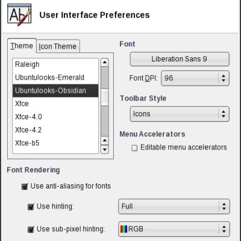Enable editable menu accelerators checkbox
241x241 pixels.
[x=134, y=148]
